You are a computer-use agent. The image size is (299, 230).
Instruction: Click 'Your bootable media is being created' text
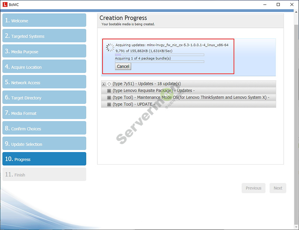coord(128,24)
